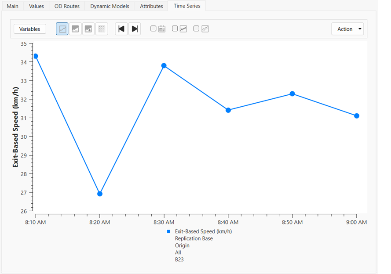Screen dimensions: 391x274
Task: Tick the checkbox beside the dark line-graph icon
Action: [x=175, y=29]
